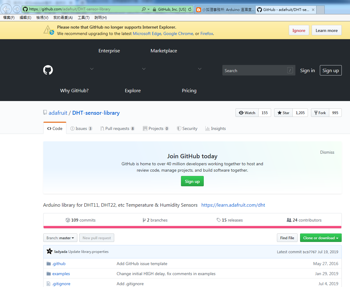The height and width of the screenshot is (287, 350).
Task: Click the New pull request button
Action: pyautogui.click(x=97, y=238)
